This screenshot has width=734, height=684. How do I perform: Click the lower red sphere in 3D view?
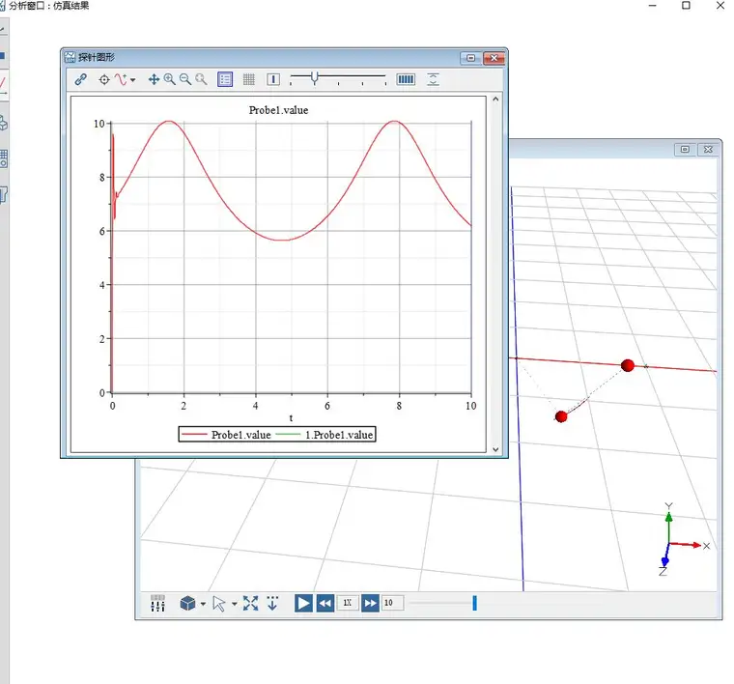click(561, 416)
